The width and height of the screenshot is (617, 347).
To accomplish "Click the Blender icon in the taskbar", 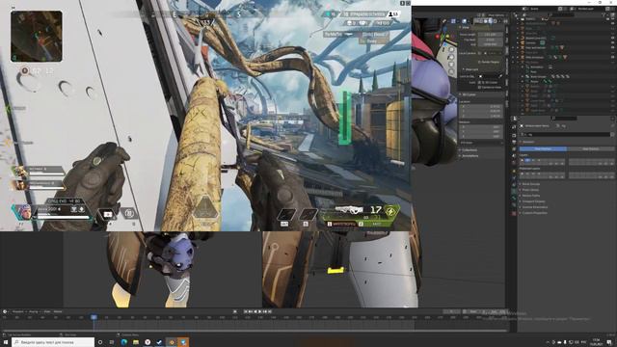I will pos(172,342).
